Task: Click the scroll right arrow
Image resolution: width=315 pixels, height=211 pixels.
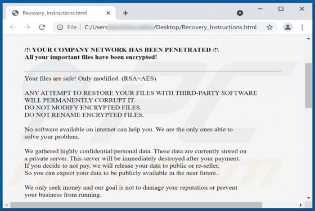Action: click(x=300, y=205)
